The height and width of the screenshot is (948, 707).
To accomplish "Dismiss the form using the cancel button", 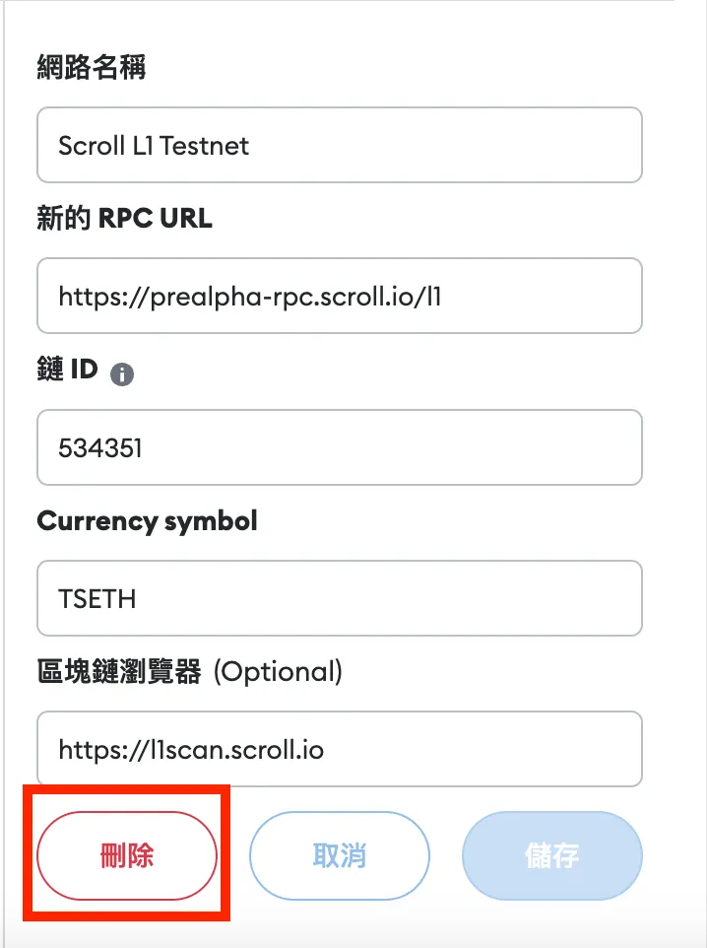I will pyautogui.click(x=339, y=855).
